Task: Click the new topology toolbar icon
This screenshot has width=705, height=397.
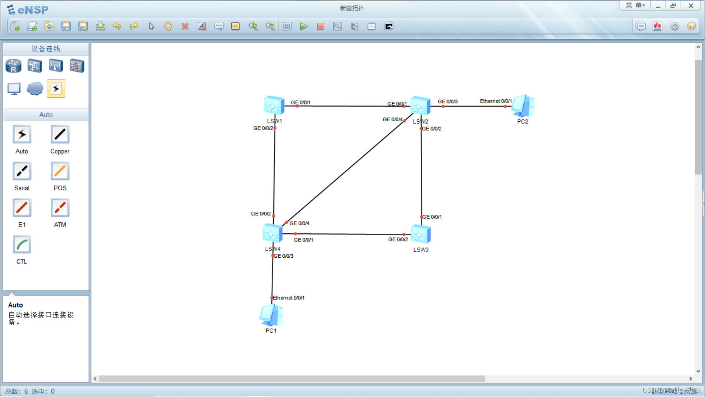Action: click(x=15, y=26)
